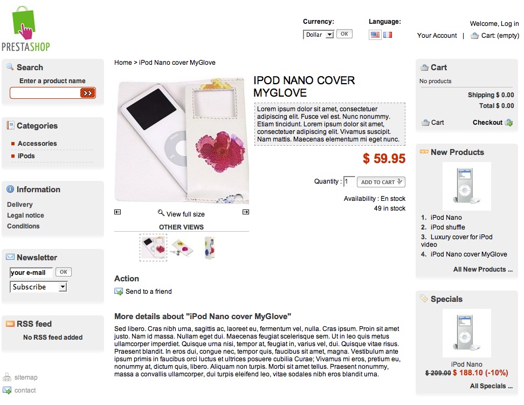Select the French flag language icon
Screen dimensions: 524x405
click(388, 35)
